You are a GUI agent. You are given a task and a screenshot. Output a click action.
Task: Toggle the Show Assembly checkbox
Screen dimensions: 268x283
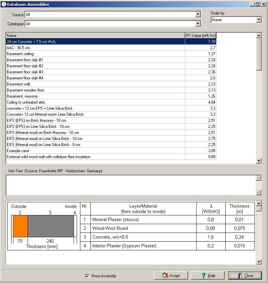coord(87,276)
